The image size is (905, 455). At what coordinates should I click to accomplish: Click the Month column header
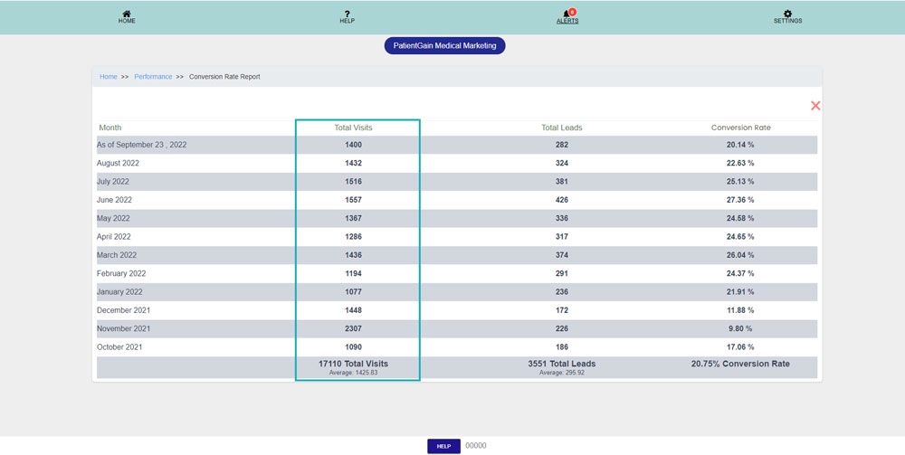(110, 128)
